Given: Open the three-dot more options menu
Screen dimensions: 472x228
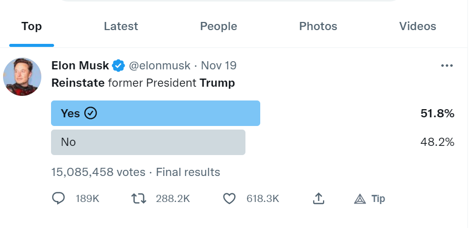Looking at the screenshot, I should 446,66.
